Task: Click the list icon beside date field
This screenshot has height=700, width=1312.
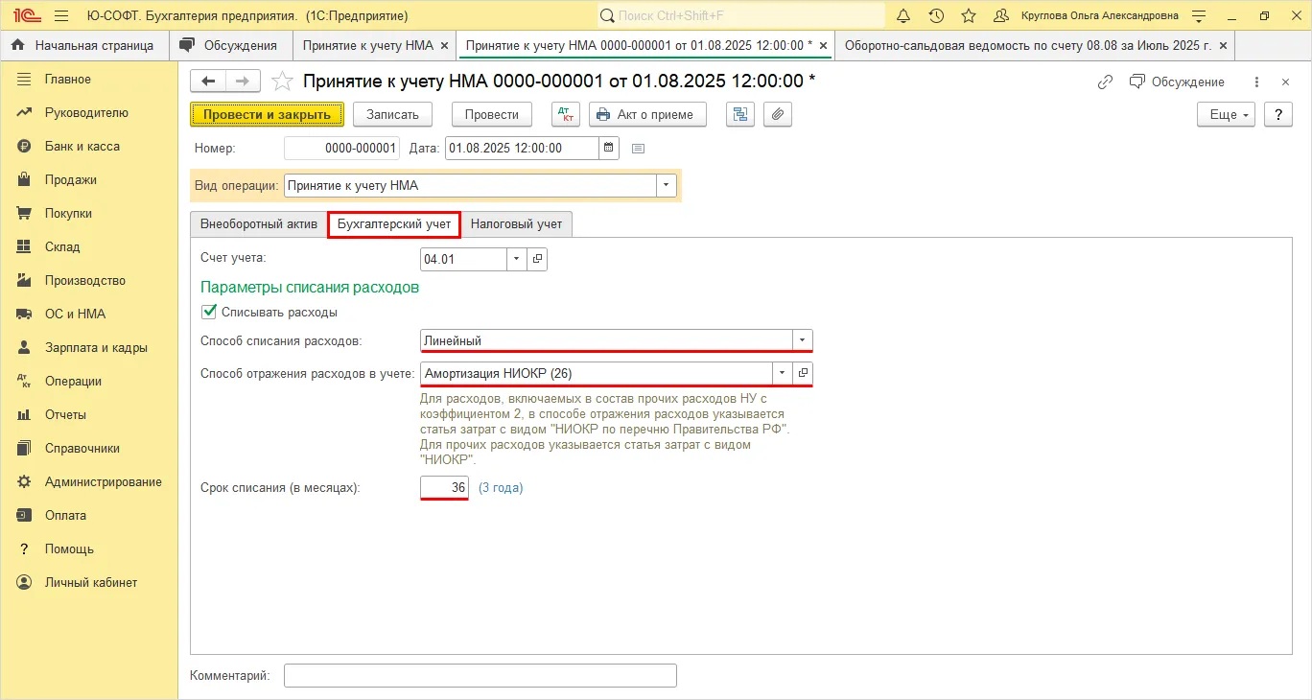Action: tap(639, 149)
